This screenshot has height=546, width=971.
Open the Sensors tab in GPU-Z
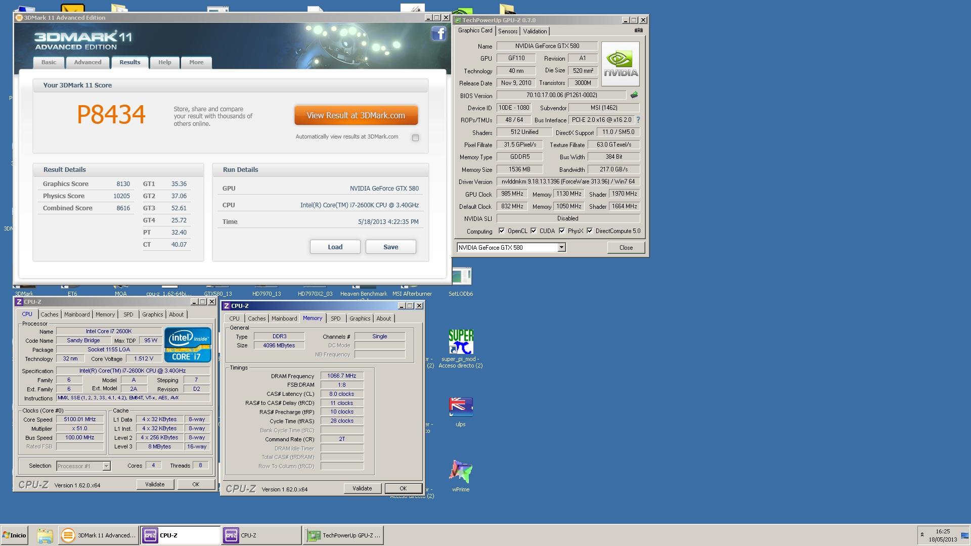(508, 31)
